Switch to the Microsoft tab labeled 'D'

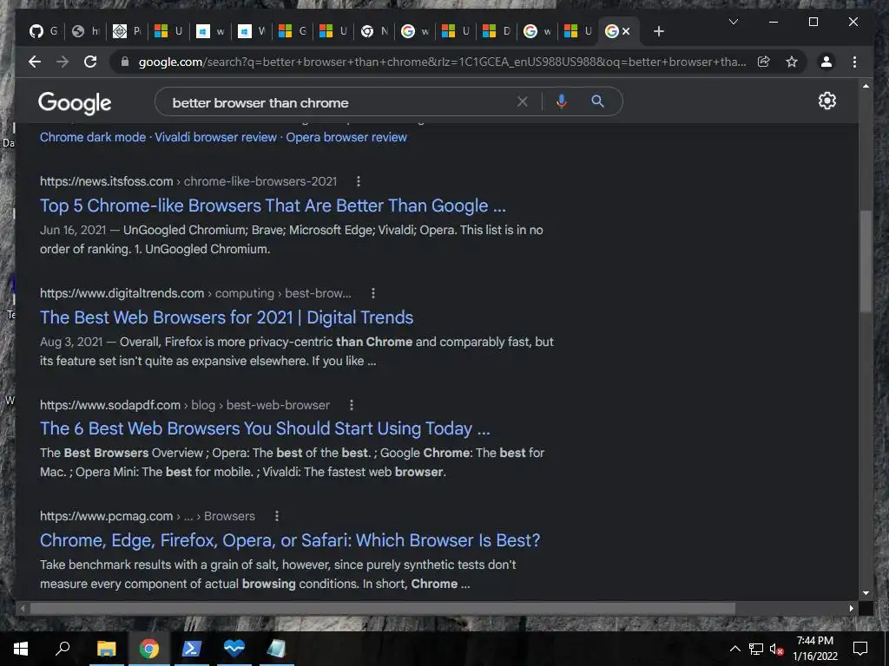tap(497, 31)
